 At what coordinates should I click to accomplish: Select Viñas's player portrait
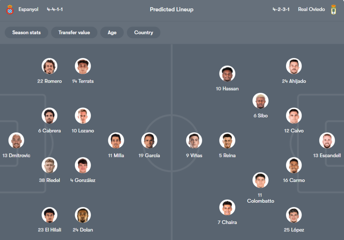pos(194,141)
